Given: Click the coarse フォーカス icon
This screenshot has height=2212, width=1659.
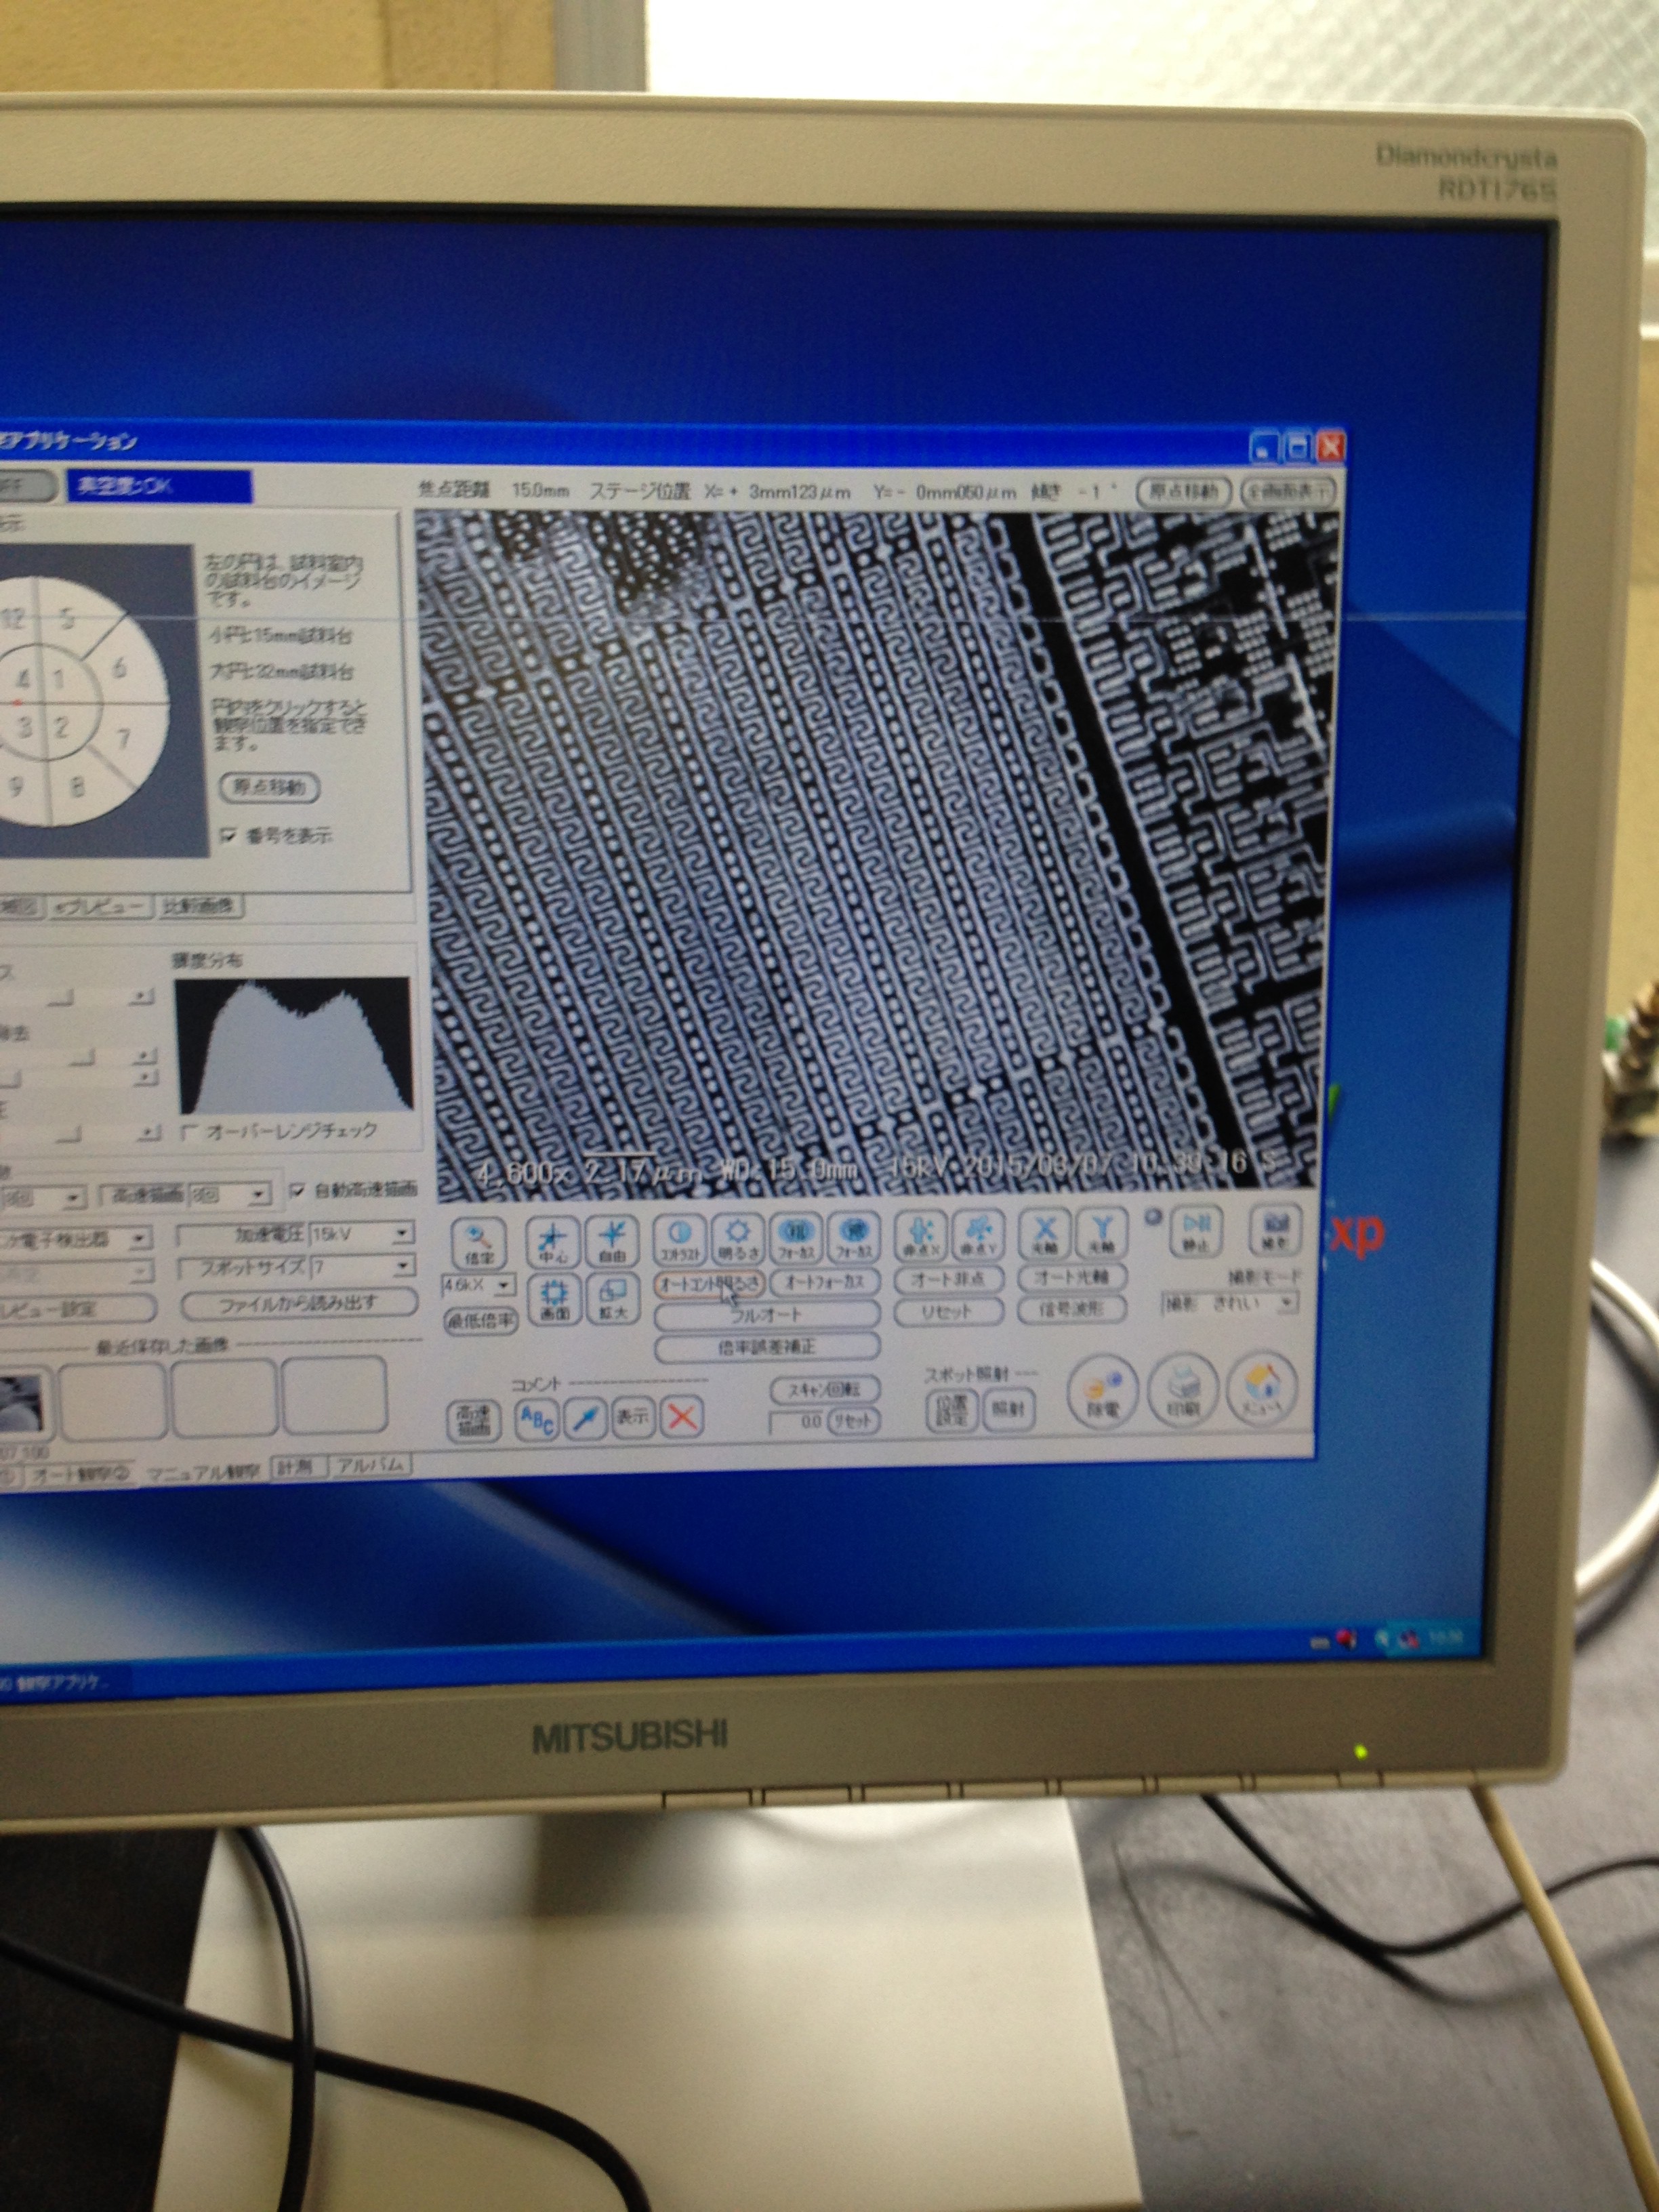Looking at the screenshot, I should 796,1238.
